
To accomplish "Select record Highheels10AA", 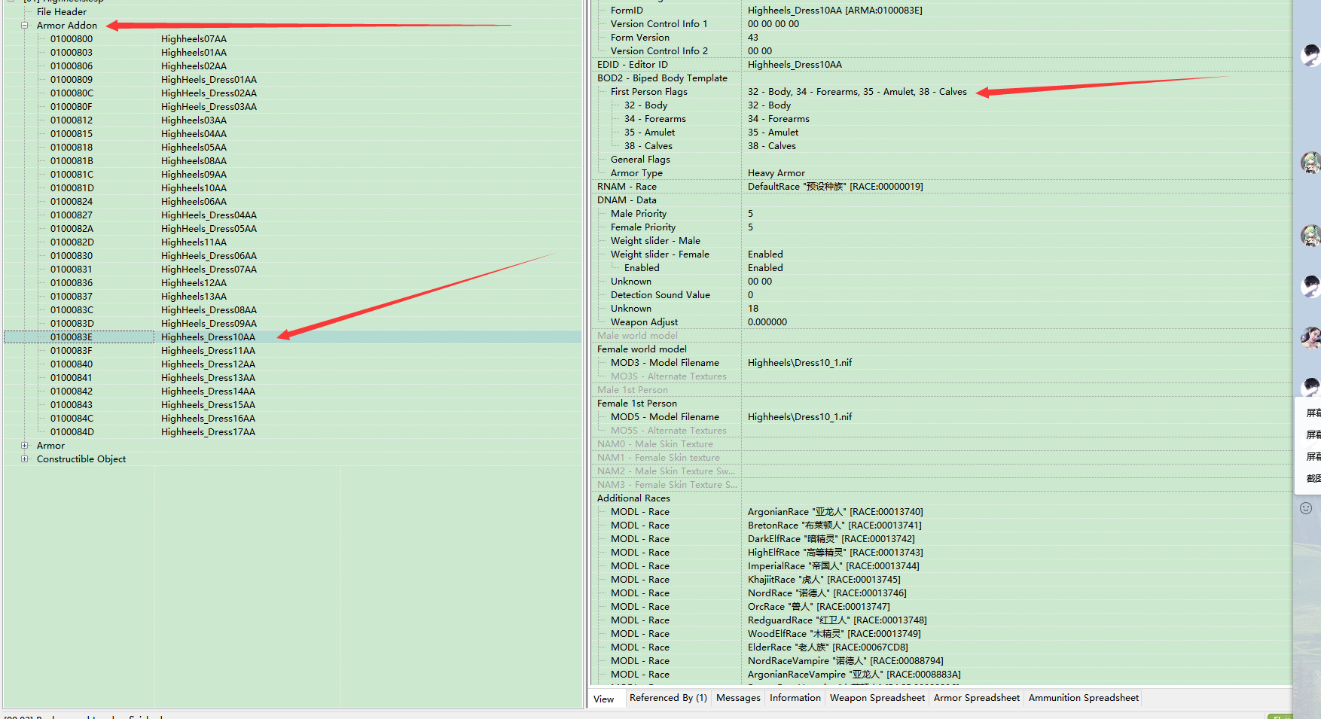I will click(194, 187).
